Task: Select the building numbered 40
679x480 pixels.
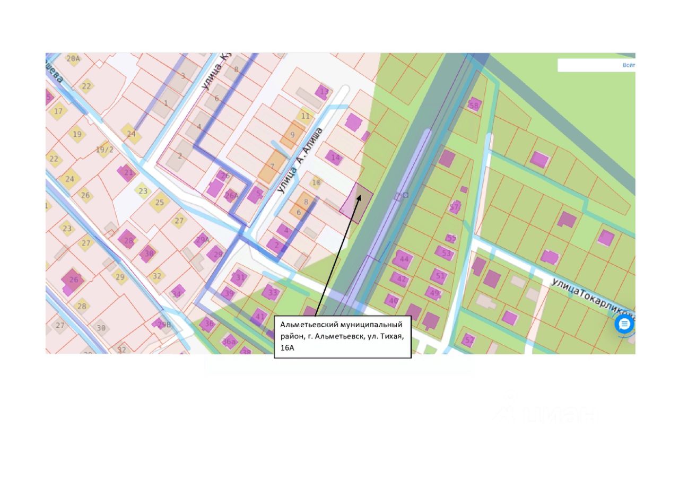Action: tap(393, 300)
